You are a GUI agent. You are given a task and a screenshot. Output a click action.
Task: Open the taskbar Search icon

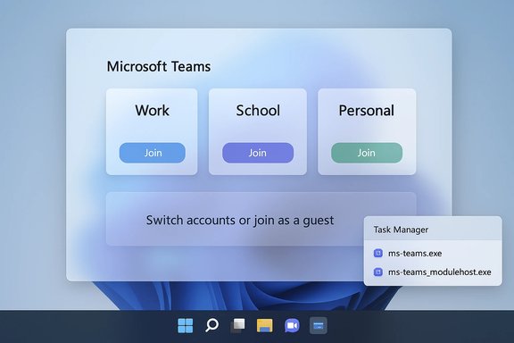211,325
